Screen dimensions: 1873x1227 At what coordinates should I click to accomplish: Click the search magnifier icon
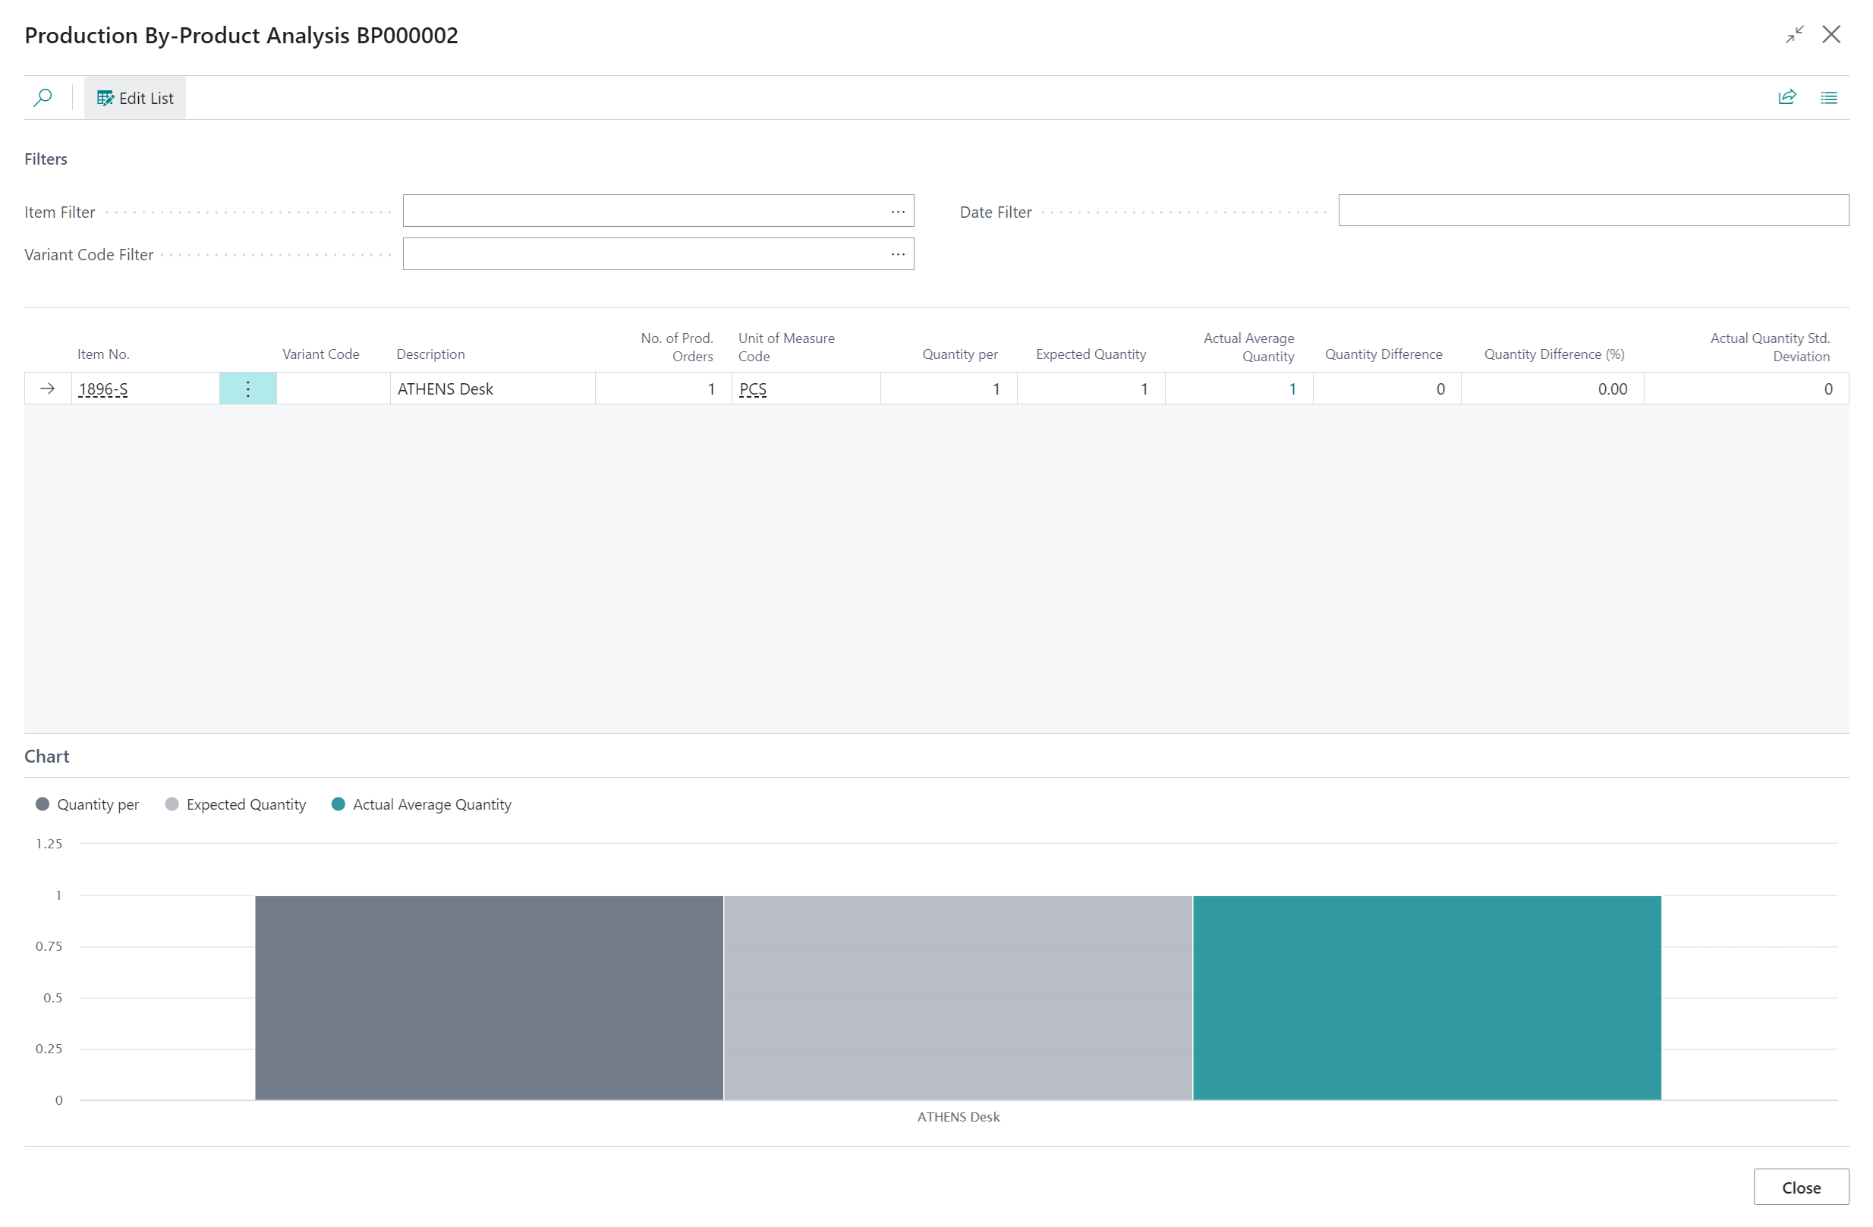[x=43, y=97]
